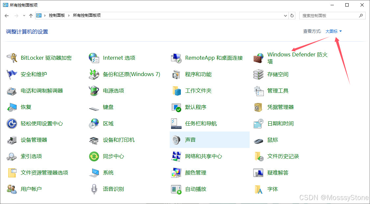This screenshot has width=370, height=204.
Task: Open the 自动播放 icon
Action: tap(176, 189)
